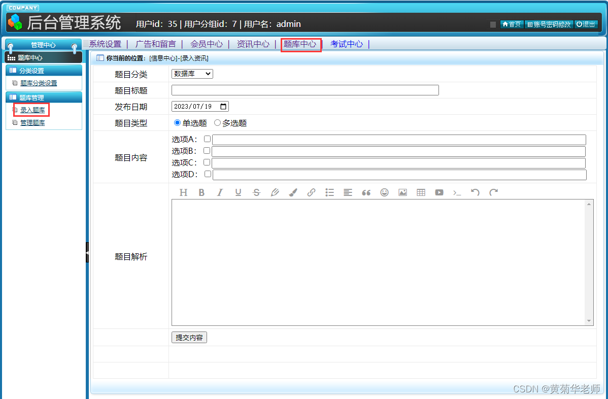Open the 题目分类 dropdown
The image size is (608, 399).
[192, 74]
